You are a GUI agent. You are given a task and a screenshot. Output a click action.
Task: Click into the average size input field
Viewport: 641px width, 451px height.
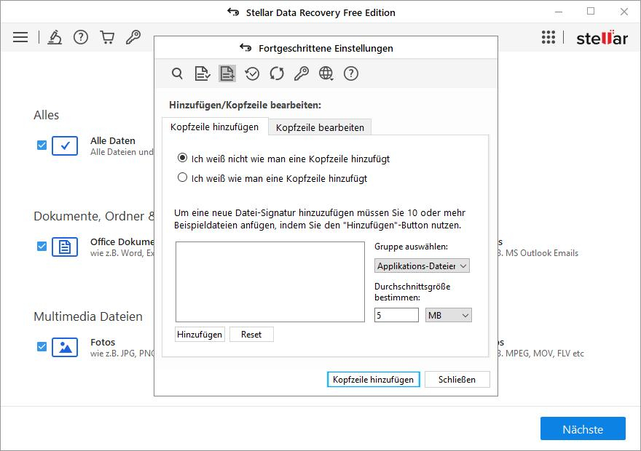pyautogui.click(x=396, y=315)
